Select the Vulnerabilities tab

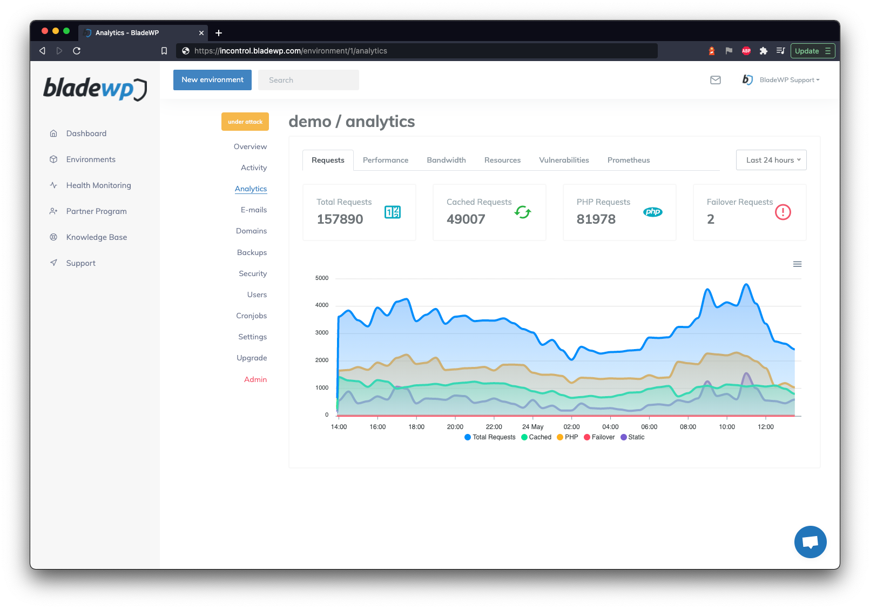[564, 160]
